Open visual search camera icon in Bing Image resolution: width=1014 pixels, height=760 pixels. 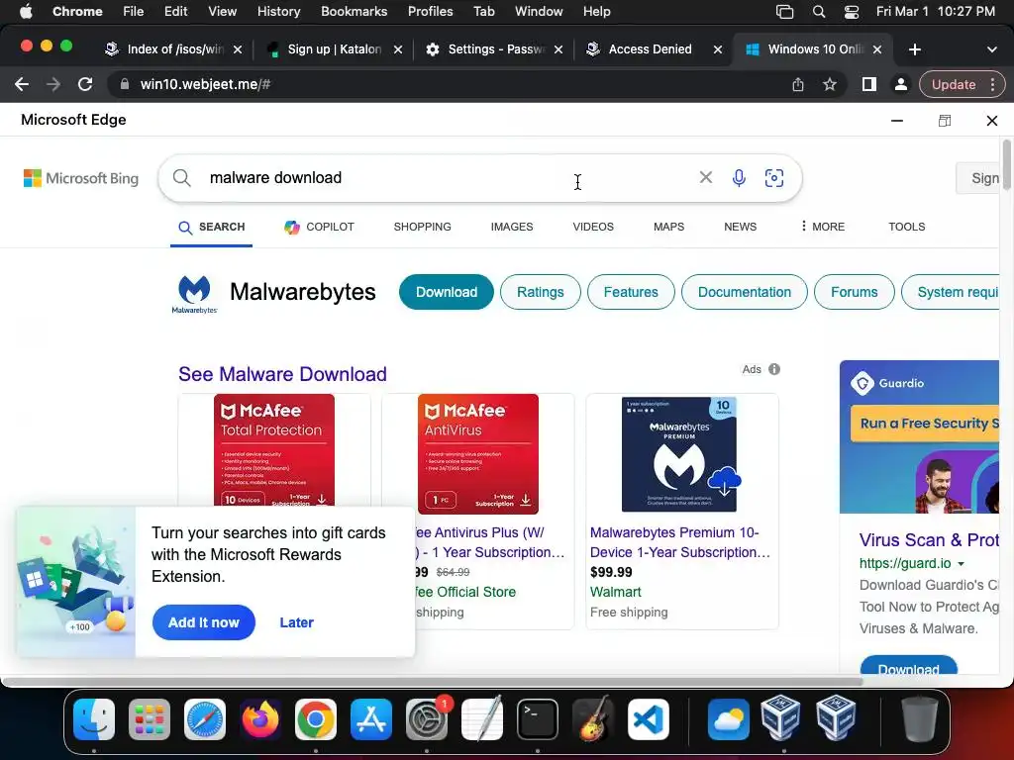click(774, 178)
